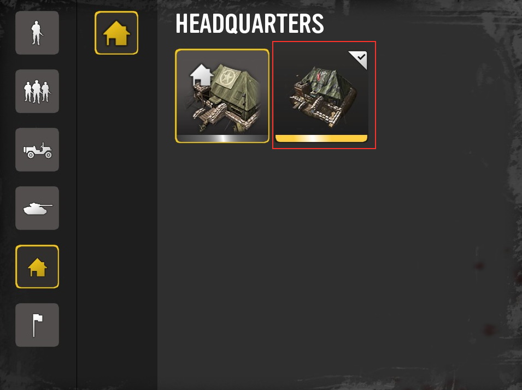
Task: Choose the star-marked tent headquarters skin
Action: click(222, 96)
